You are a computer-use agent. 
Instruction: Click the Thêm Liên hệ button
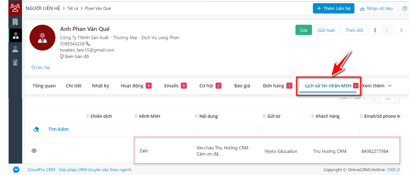coord(334,8)
